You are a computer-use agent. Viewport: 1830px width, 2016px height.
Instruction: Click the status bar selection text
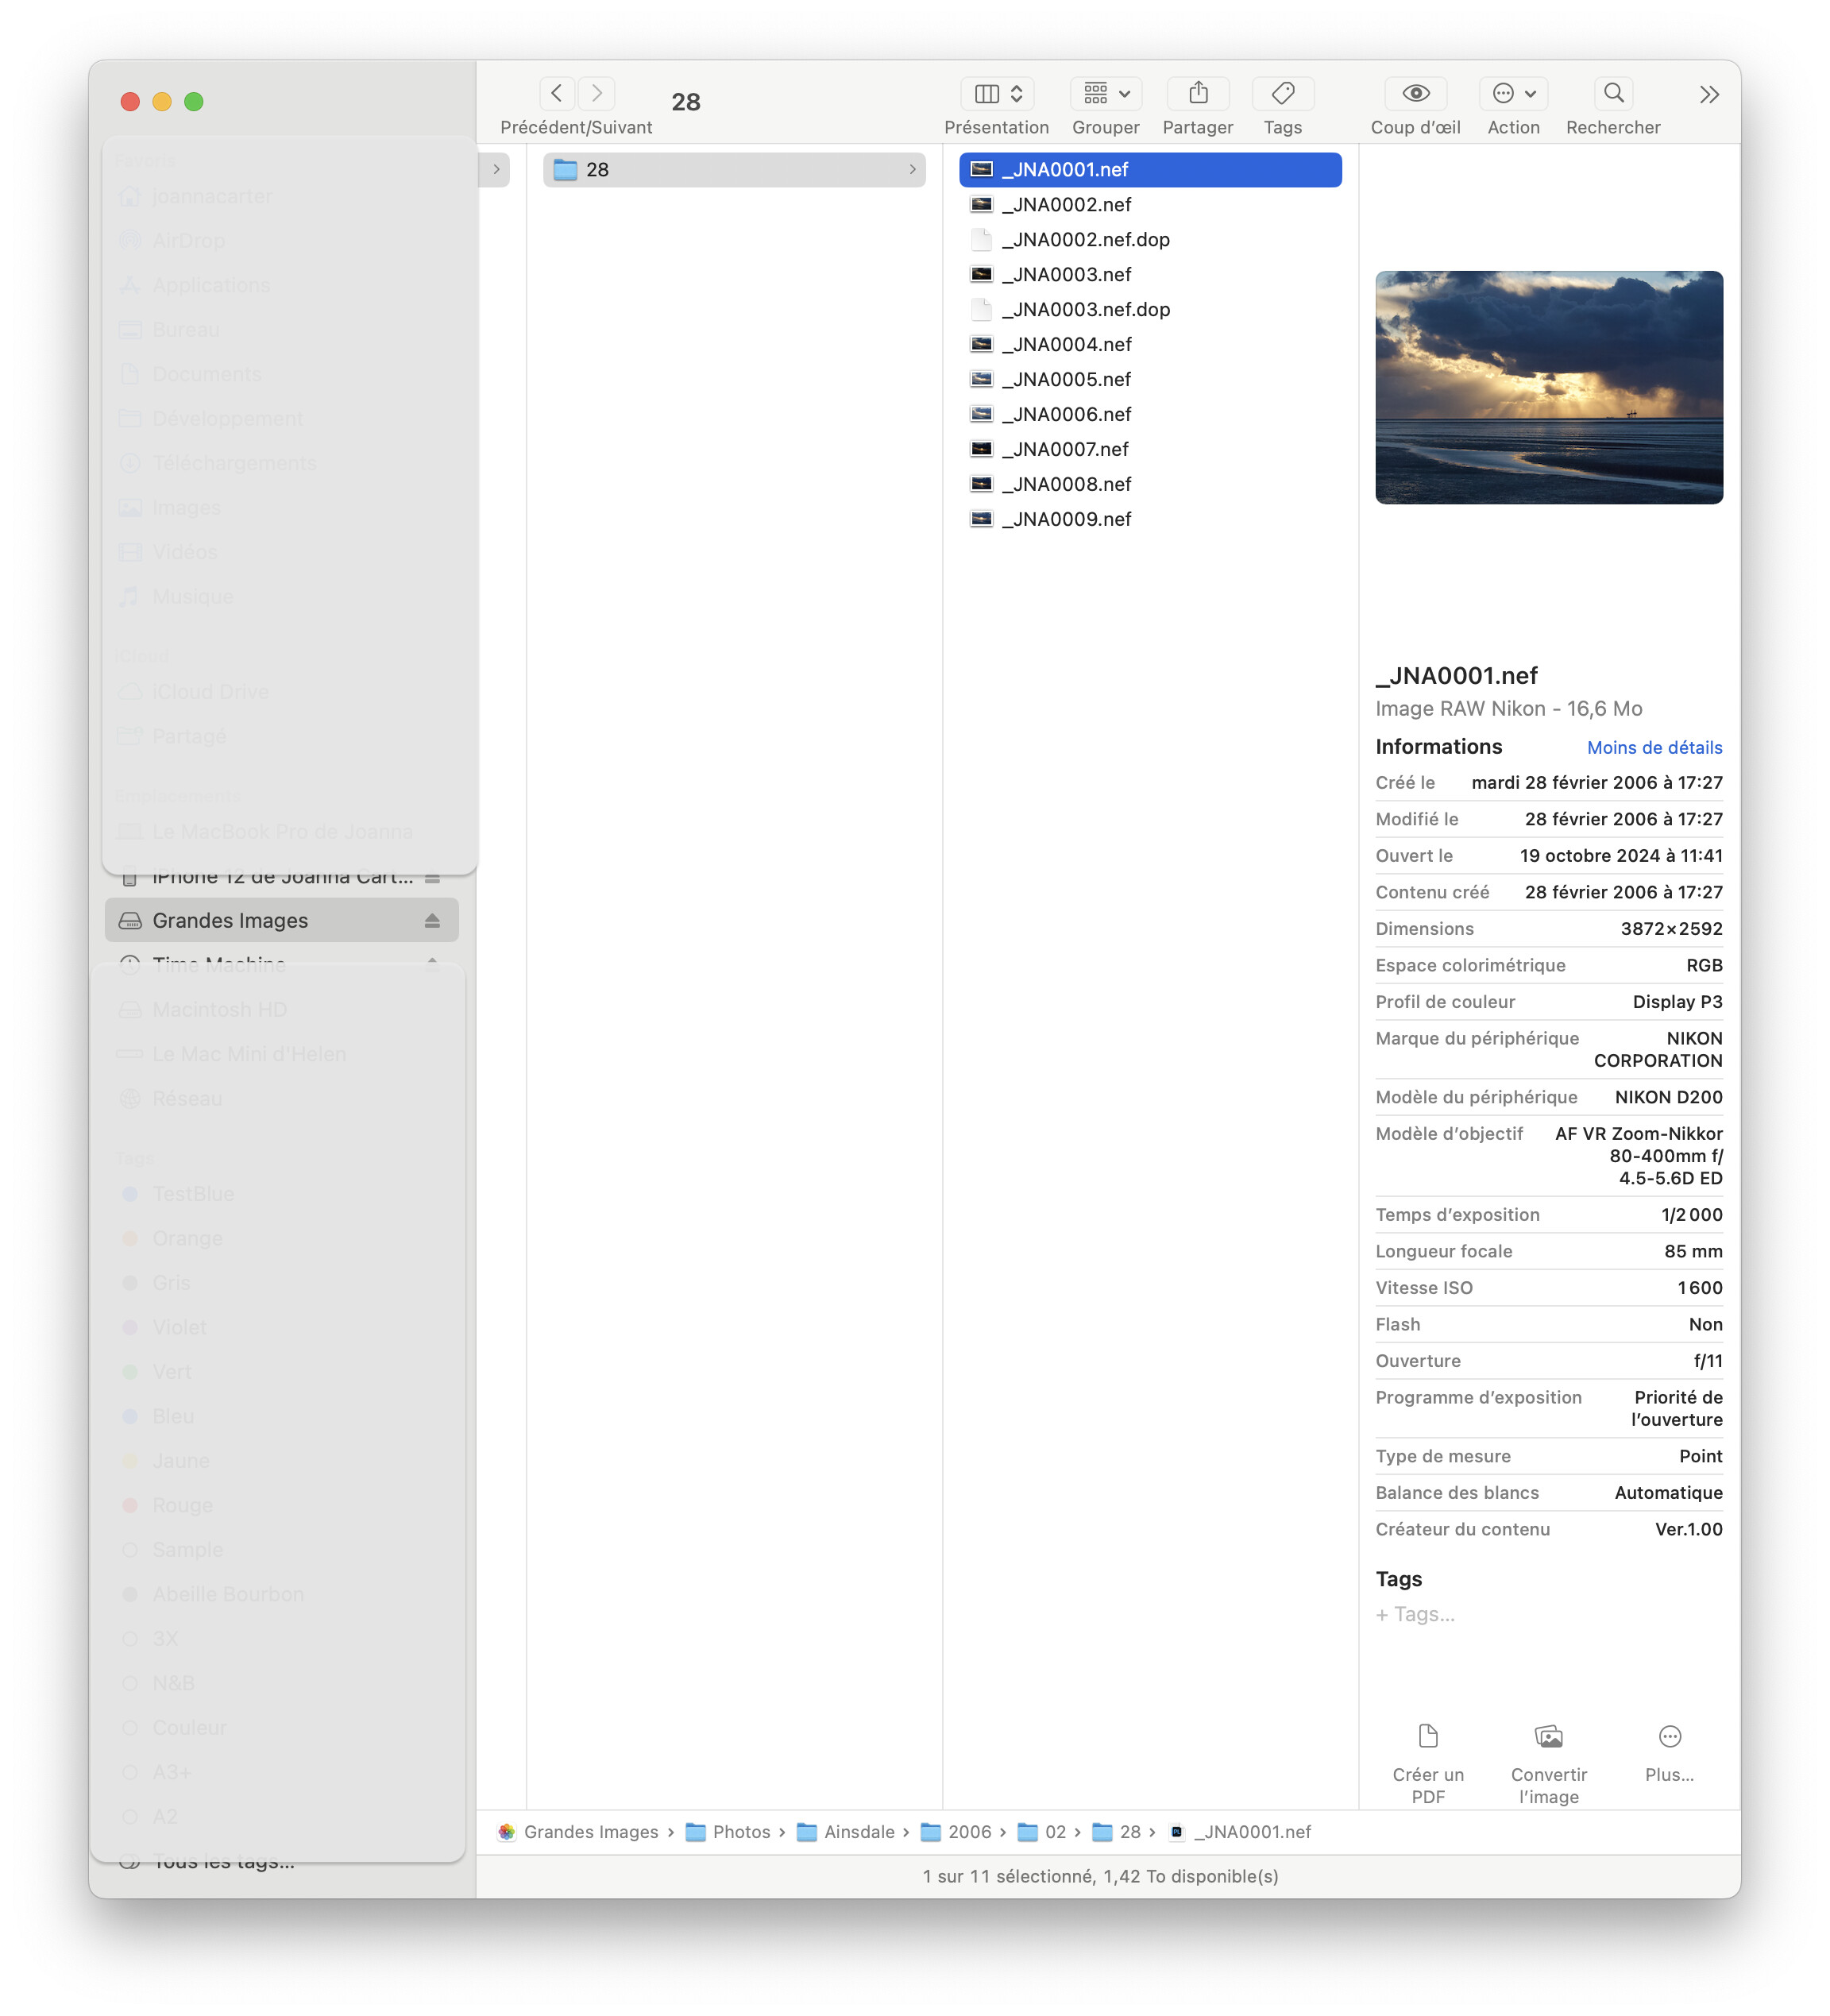(x=1100, y=1877)
